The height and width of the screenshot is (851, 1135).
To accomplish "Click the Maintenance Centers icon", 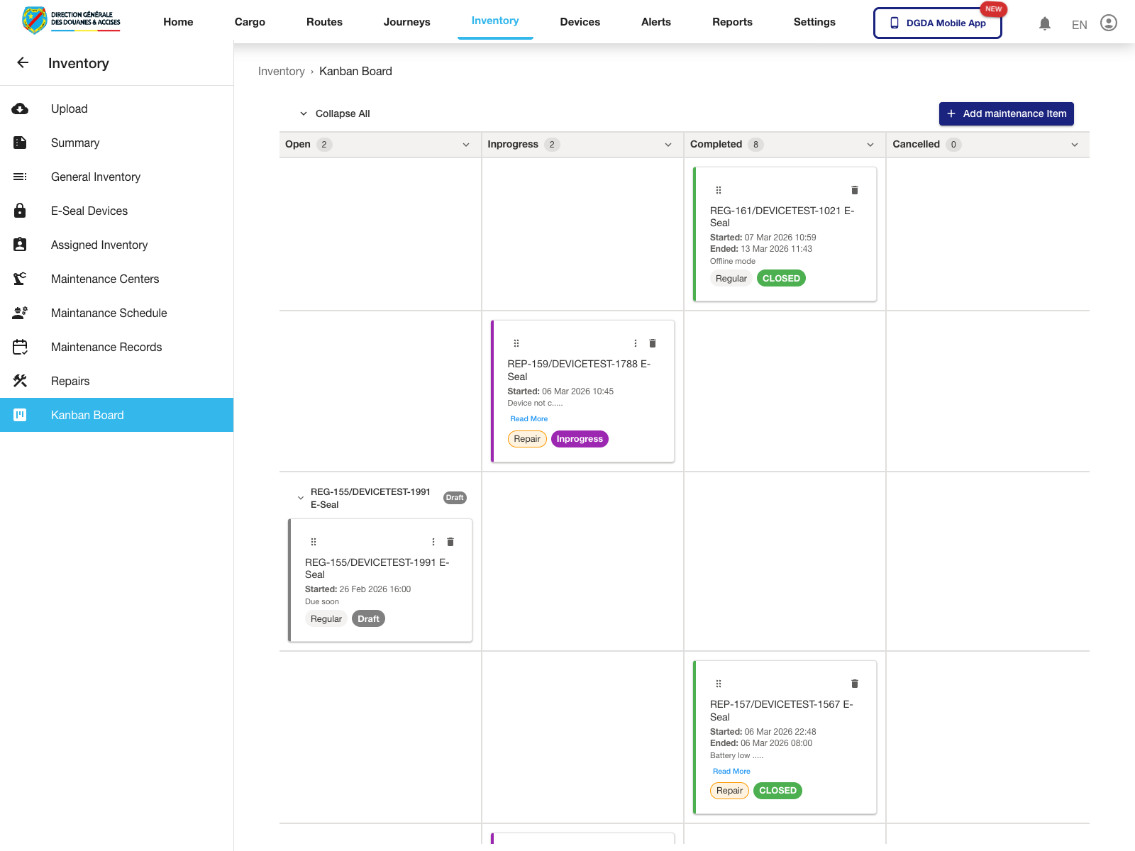I will tap(20, 279).
